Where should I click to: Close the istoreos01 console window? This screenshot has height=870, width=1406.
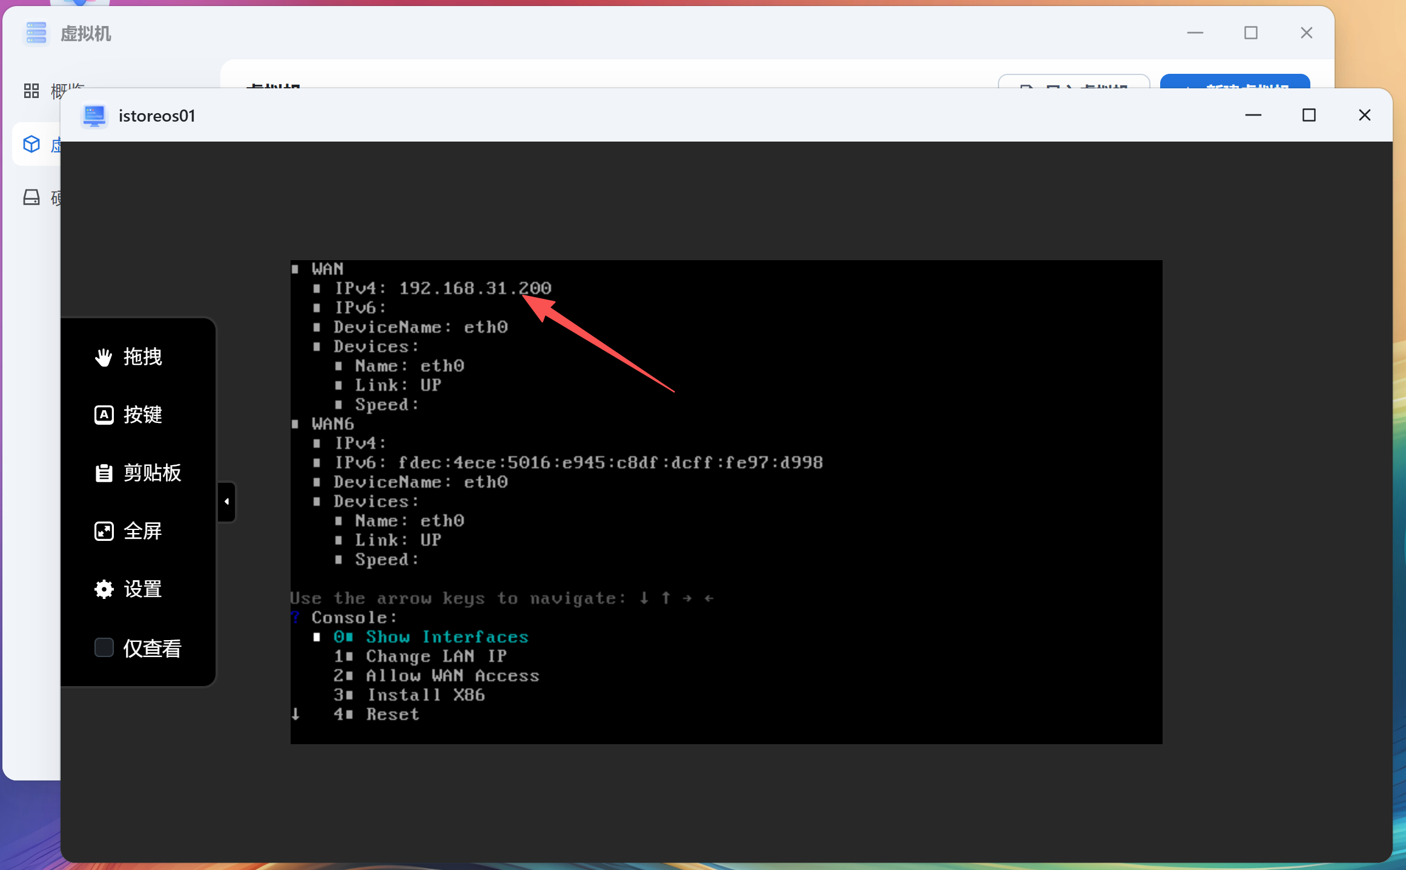(1364, 115)
